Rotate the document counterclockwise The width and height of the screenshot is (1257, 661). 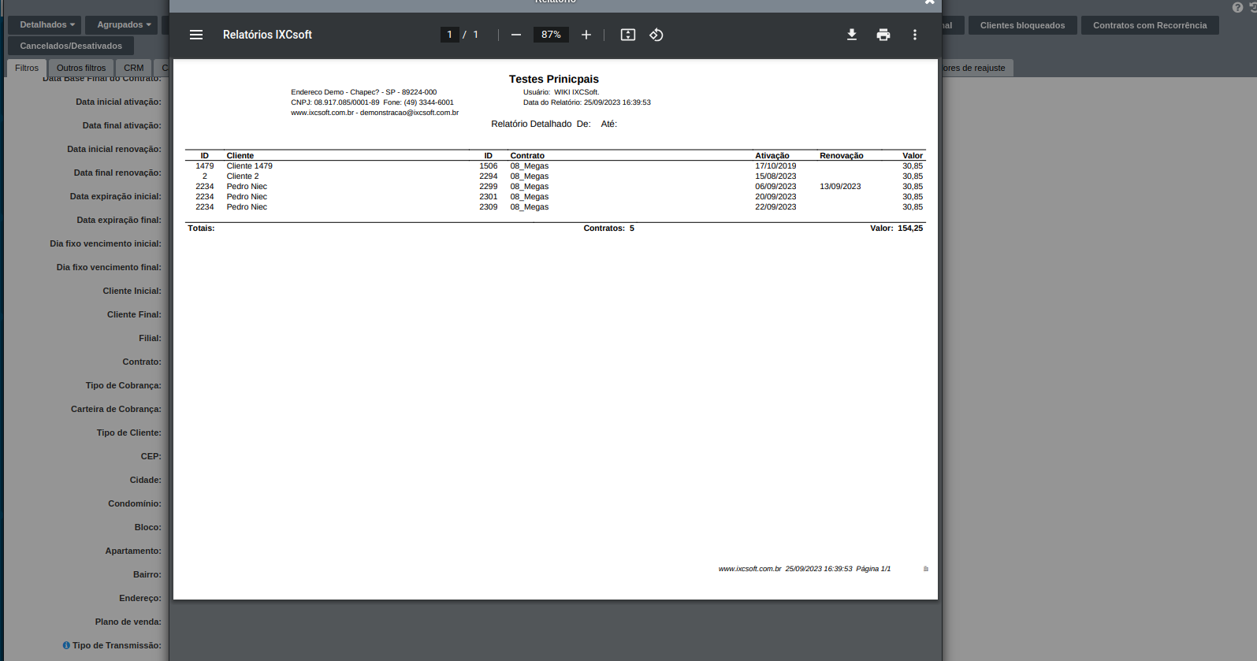point(656,35)
